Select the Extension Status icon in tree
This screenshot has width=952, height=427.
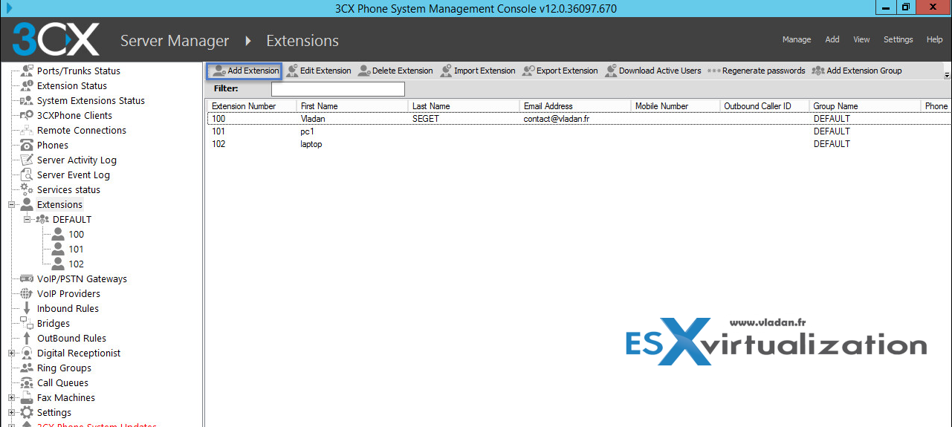point(27,85)
